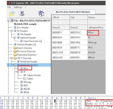113x109 pixels.
Task: Collapse the File root tree node
Action: coord(8,21)
